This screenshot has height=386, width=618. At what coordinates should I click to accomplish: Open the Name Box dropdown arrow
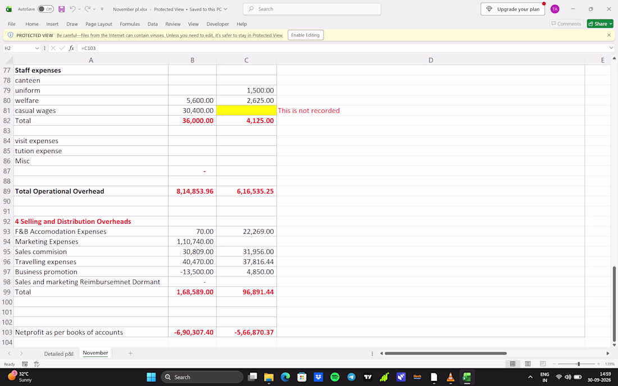(x=37, y=48)
